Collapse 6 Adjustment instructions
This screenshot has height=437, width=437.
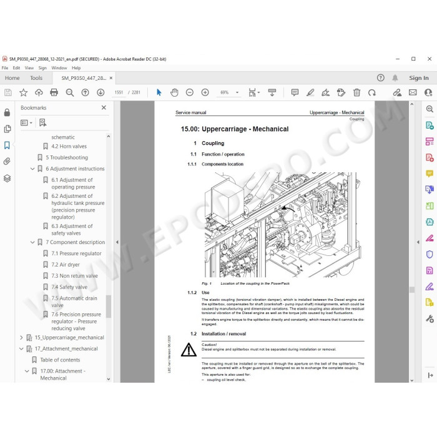pos(32,169)
